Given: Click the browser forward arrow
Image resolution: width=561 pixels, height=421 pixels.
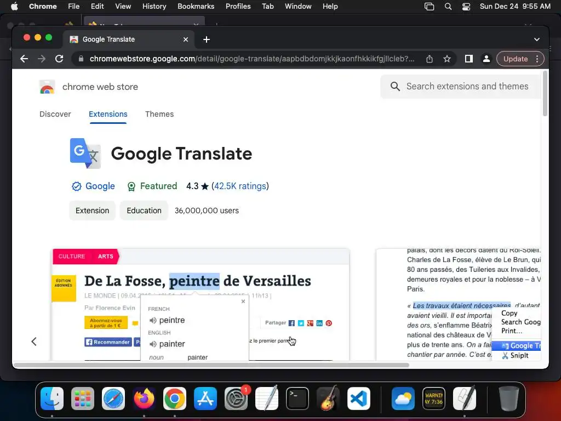Looking at the screenshot, I should point(42,59).
